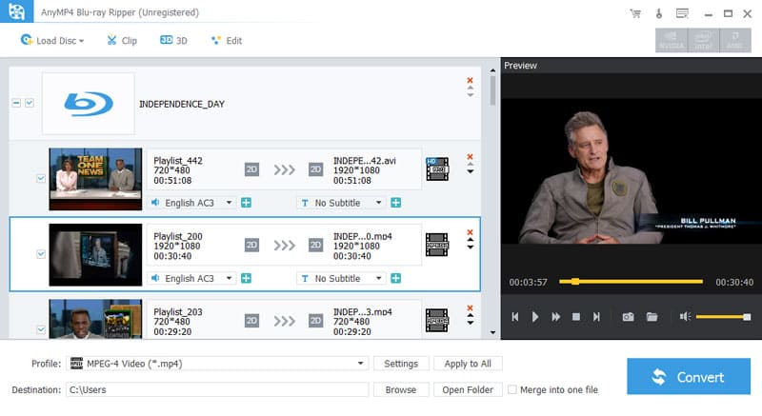Open English AC3 audio dropdown for Playlist_442
This screenshot has width=762, height=416.
tap(192, 203)
